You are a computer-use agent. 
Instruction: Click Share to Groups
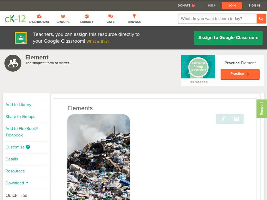(x=20, y=117)
